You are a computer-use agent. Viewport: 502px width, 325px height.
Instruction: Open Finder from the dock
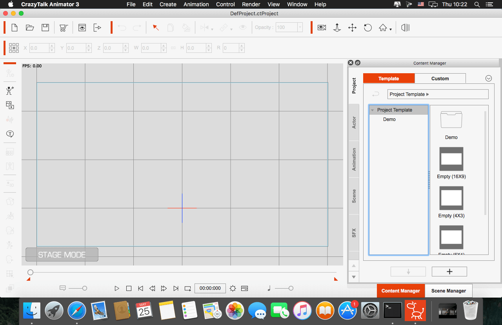[x=32, y=311]
